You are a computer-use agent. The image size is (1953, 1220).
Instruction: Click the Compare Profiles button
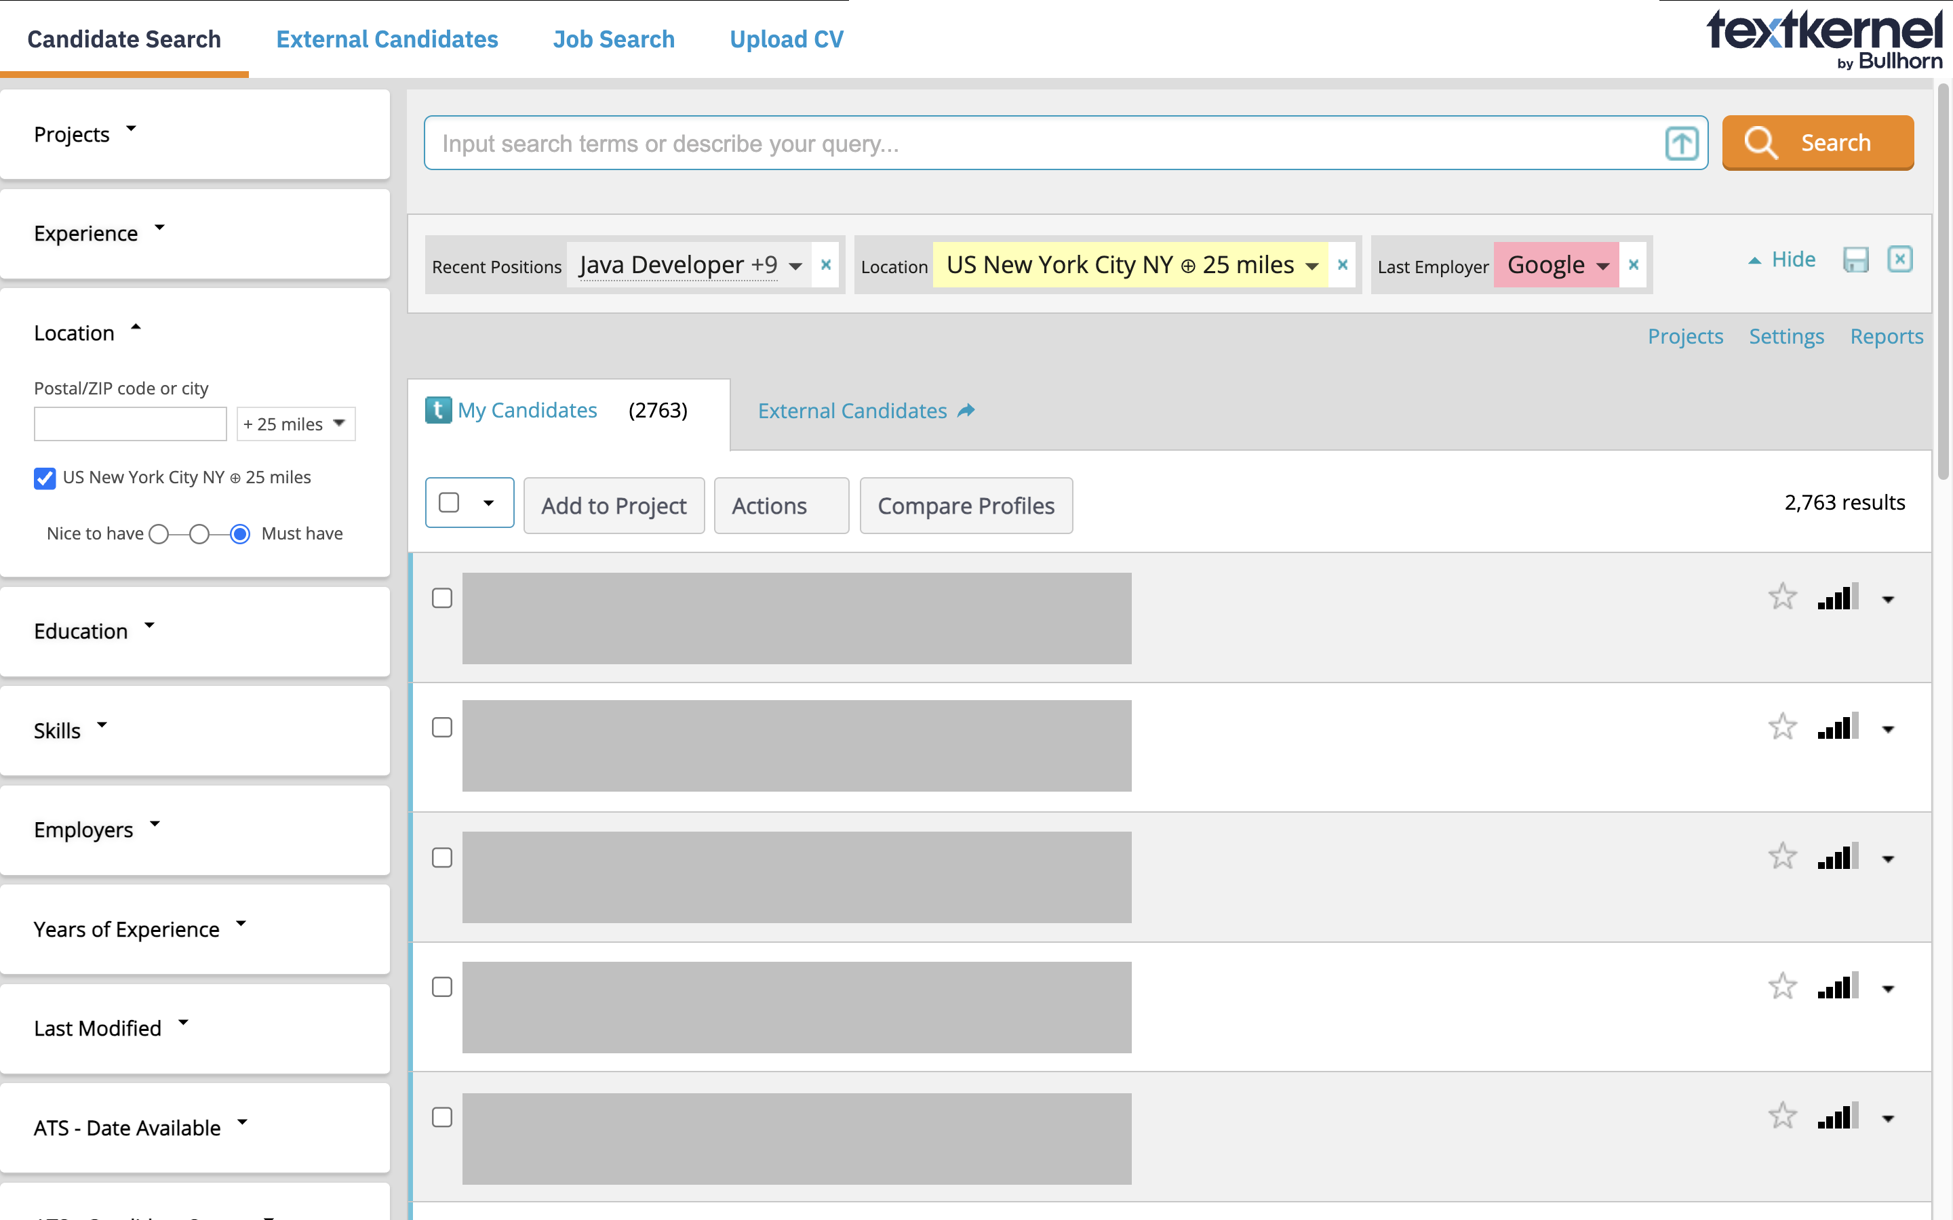pyautogui.click(x=965, y=506)
